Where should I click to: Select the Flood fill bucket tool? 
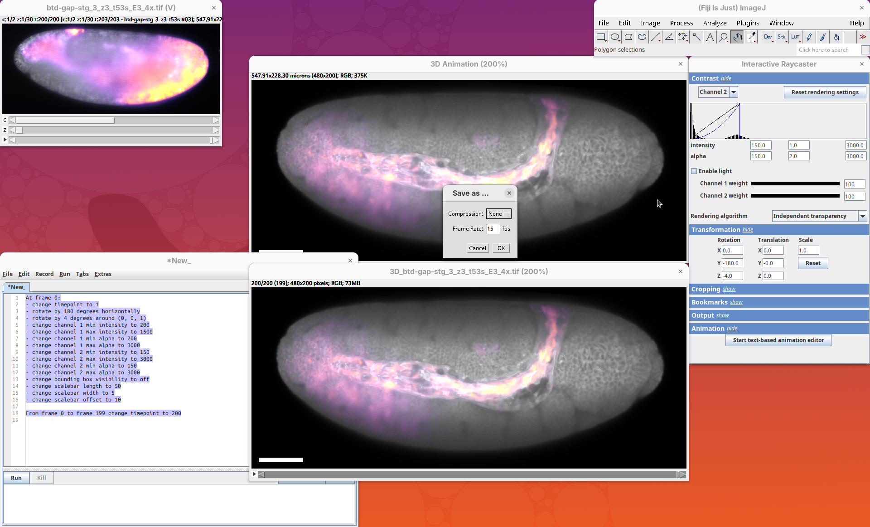[836, 37]
